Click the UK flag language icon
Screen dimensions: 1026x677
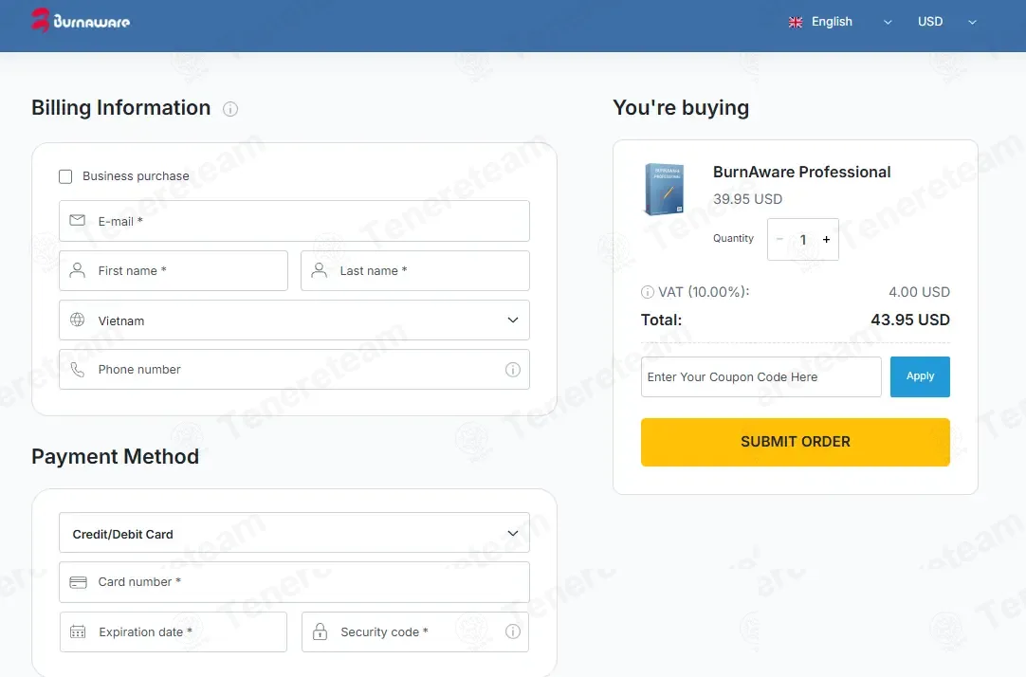[795, 22]
